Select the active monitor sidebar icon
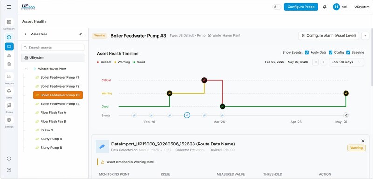The image size is (373, 179). (x=9, y=47)
